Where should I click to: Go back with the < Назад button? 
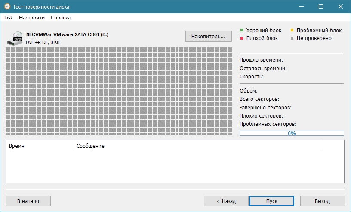(x=226, y=201)
